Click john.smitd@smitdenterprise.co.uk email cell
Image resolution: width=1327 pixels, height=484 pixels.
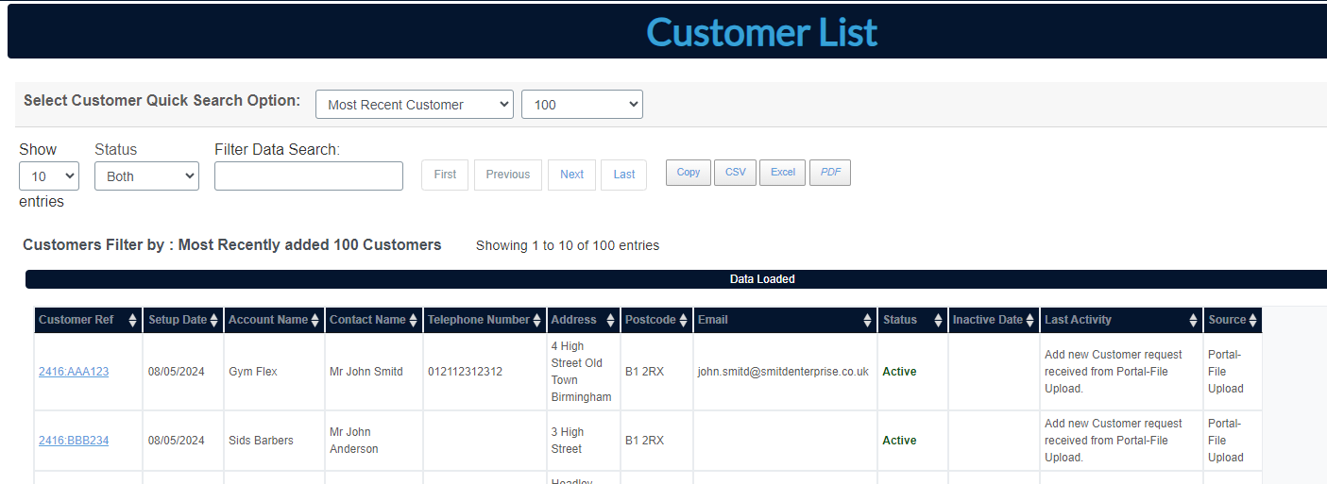(x=783, y=372)
